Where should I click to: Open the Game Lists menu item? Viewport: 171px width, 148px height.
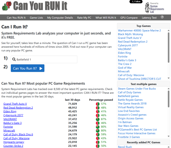[36, 18]
